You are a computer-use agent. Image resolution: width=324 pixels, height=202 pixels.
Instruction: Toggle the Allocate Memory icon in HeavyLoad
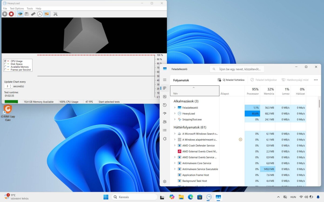click(x=33, y=14)
